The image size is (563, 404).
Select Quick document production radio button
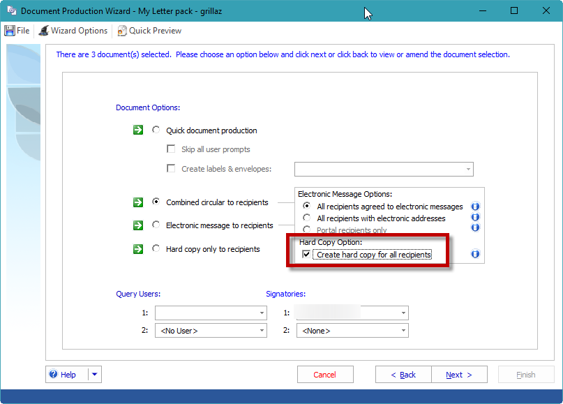[156, 130]
